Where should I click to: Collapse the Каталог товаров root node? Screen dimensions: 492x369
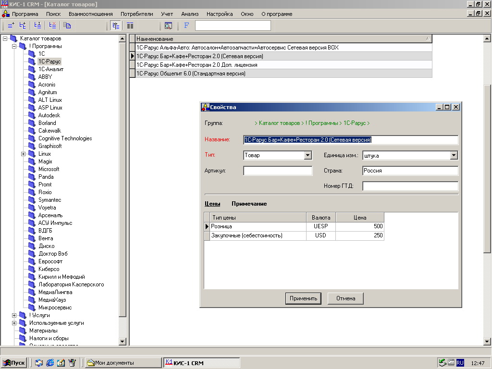[x=5, y=38]
